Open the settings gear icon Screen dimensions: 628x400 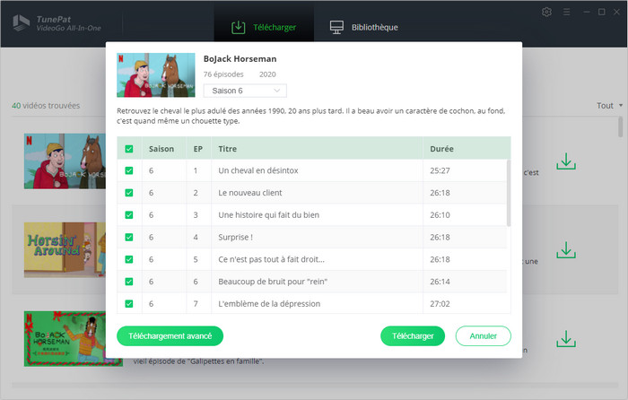(546, 12)
